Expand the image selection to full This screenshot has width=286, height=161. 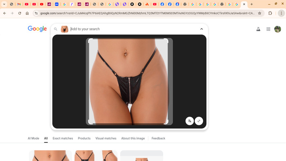[x=199, y=121]
